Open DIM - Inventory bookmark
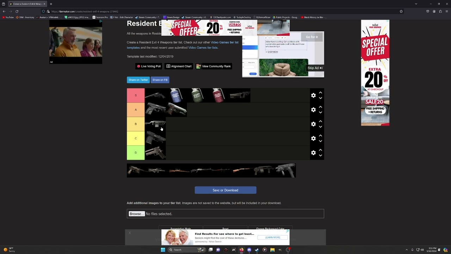Image resolution: width=451 pixels, height=254 pixels. pyautogui.click(x=25, y=17)
